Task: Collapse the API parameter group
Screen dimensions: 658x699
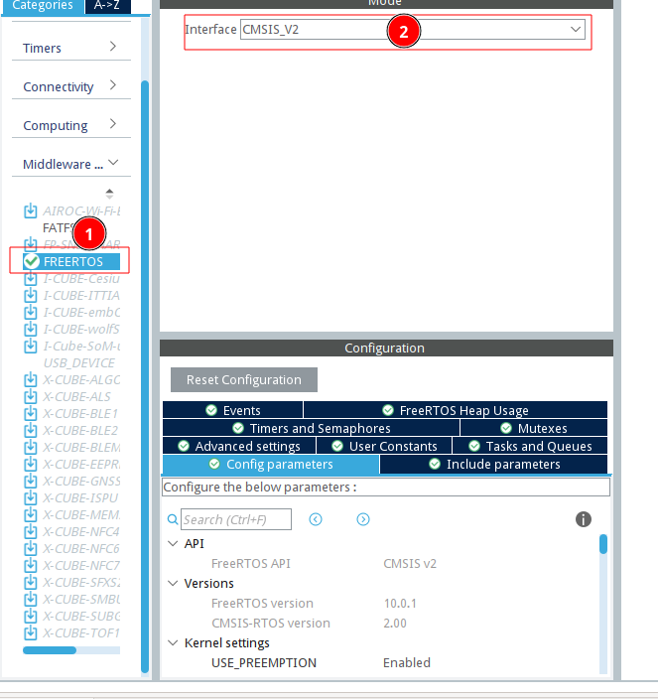Action: [173, 543]
